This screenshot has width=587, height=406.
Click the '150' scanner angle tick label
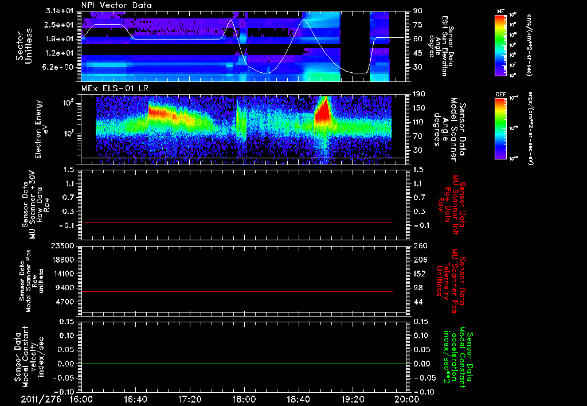[419, 108]
